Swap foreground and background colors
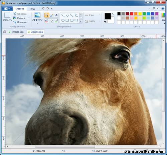Screen dimensions: 167x155 tap(113, 14)
